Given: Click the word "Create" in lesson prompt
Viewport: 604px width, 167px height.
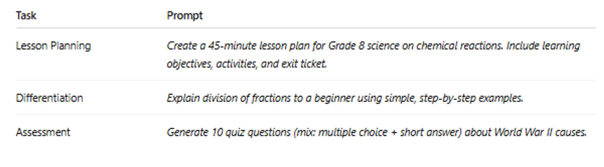Looking at the screenshot, I should pyautogui.click(x=182, y=46).
